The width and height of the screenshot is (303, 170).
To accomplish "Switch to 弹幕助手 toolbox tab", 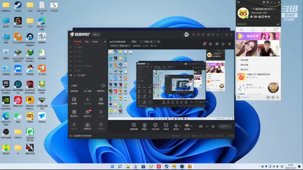I will (101, 91).
